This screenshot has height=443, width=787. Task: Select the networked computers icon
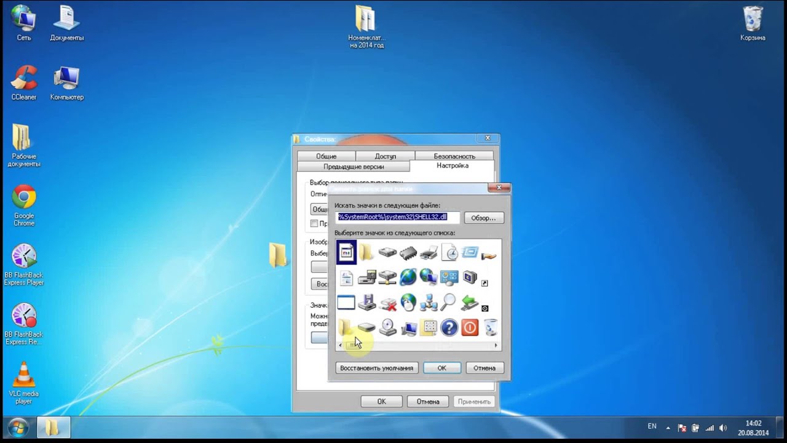coord(429,303)
